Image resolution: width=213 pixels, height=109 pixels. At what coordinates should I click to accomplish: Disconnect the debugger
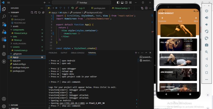point(77,8)
